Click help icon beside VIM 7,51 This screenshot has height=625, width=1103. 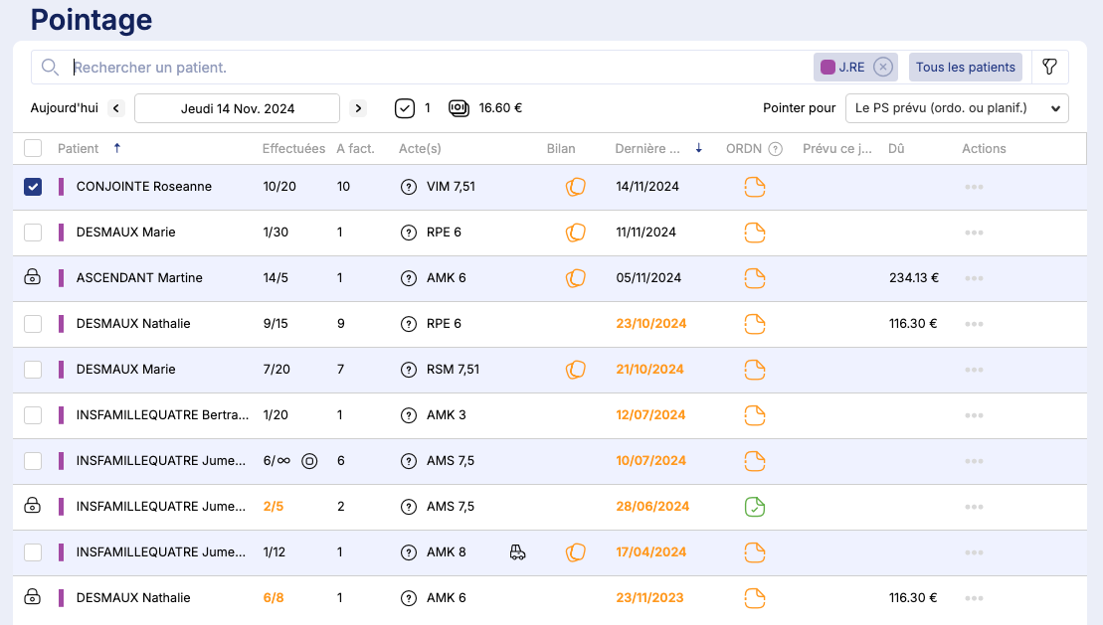point(408,187)
